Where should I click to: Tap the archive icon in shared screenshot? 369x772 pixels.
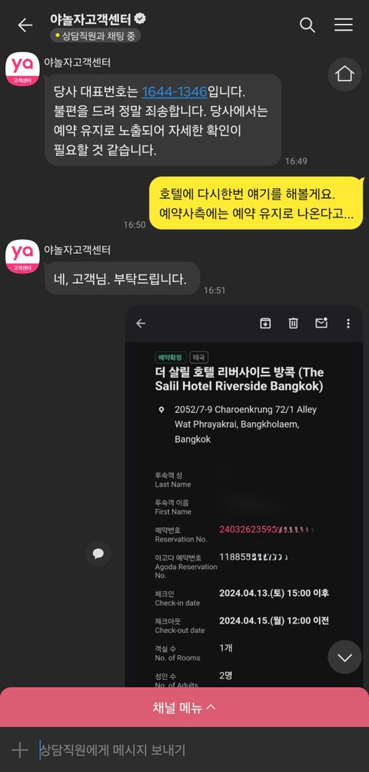pos(266,323)
